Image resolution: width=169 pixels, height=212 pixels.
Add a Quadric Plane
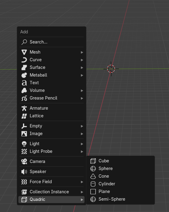[x=121, y=191]
